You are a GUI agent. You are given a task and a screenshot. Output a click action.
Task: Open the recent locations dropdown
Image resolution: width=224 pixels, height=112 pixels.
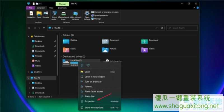click(39, 28)
